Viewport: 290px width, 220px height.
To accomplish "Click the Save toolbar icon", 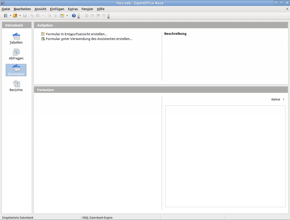I will (25, 16).
